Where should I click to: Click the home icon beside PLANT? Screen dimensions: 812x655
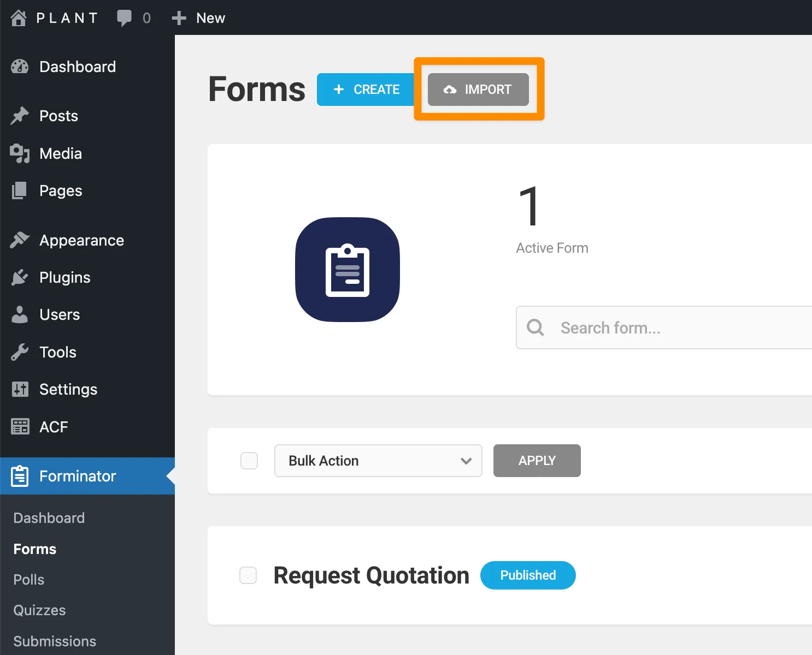coord(19,18)
